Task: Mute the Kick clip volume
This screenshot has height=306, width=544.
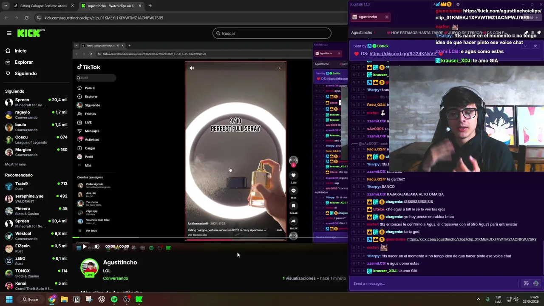Action: coord(97,246)
